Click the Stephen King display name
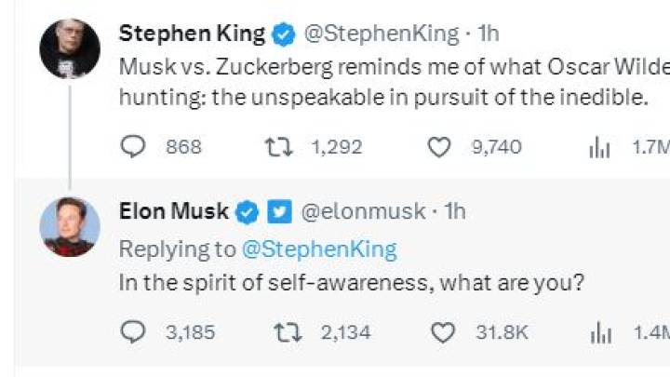 (x=193, y=34)
